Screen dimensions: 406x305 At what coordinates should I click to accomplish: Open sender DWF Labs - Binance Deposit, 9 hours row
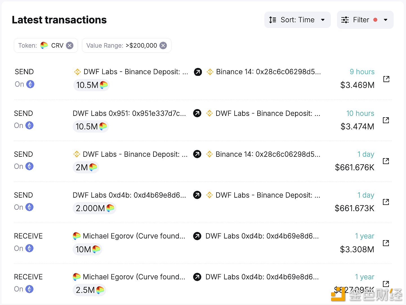131,72
